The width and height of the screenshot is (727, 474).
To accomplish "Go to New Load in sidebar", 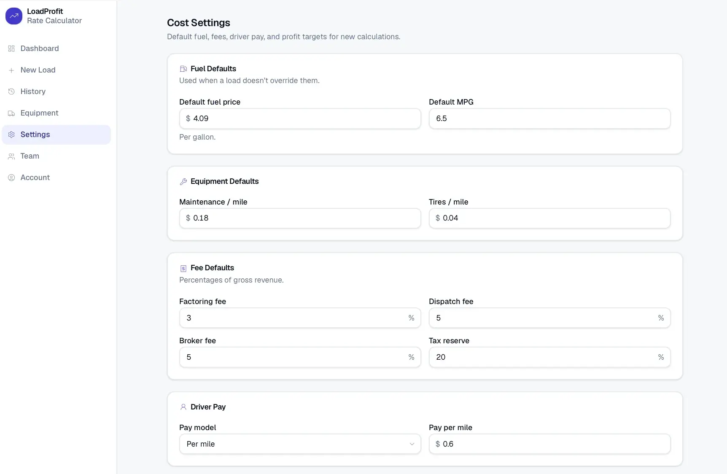I will (x=57, y=70).
